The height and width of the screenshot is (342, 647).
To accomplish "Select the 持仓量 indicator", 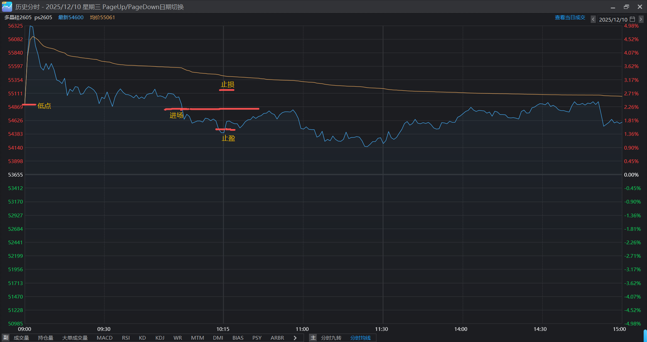I will [x=45, y=338].
